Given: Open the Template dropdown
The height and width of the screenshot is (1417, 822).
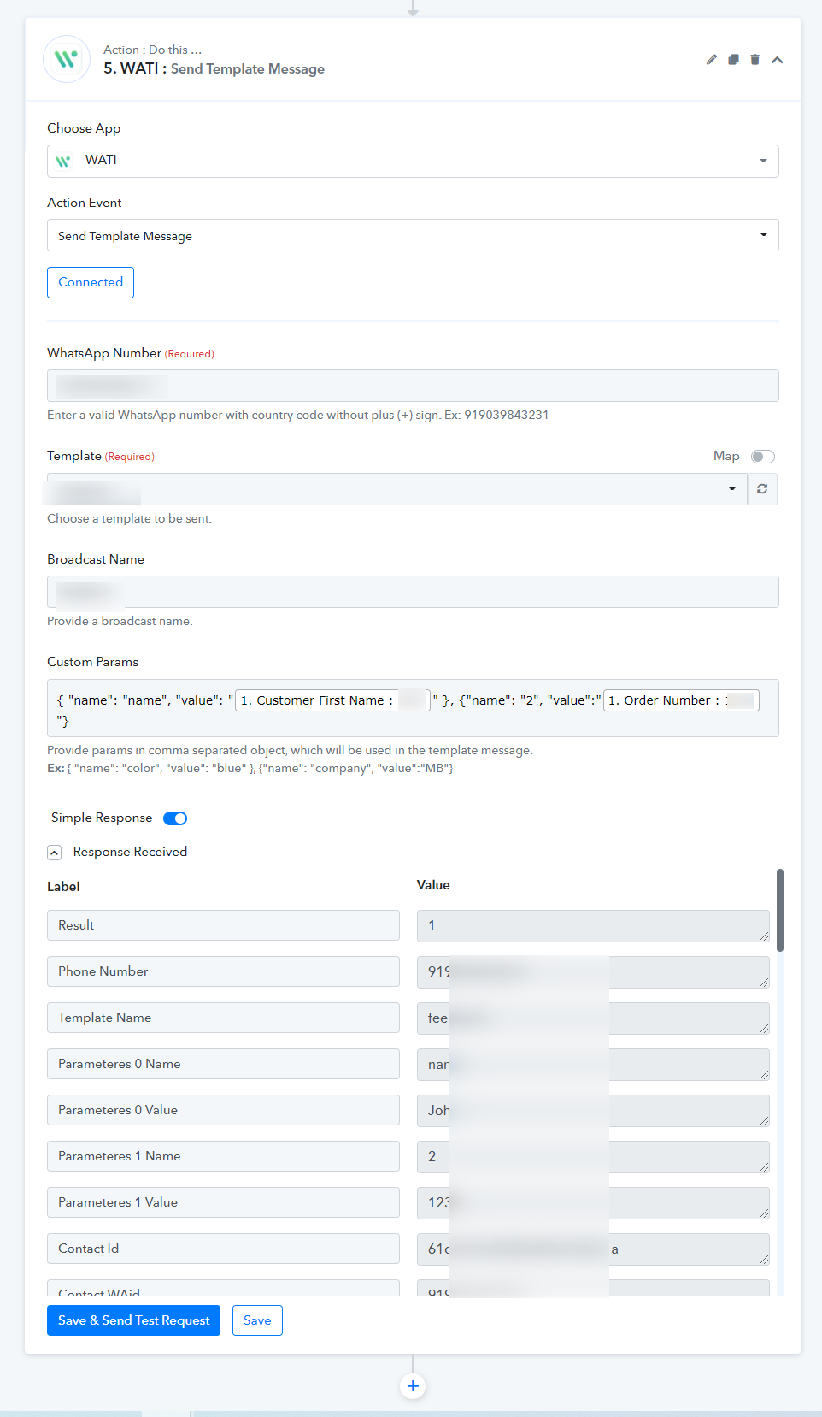Looking at the screenshot, I should pyautogui.click(x=397, y=489).
